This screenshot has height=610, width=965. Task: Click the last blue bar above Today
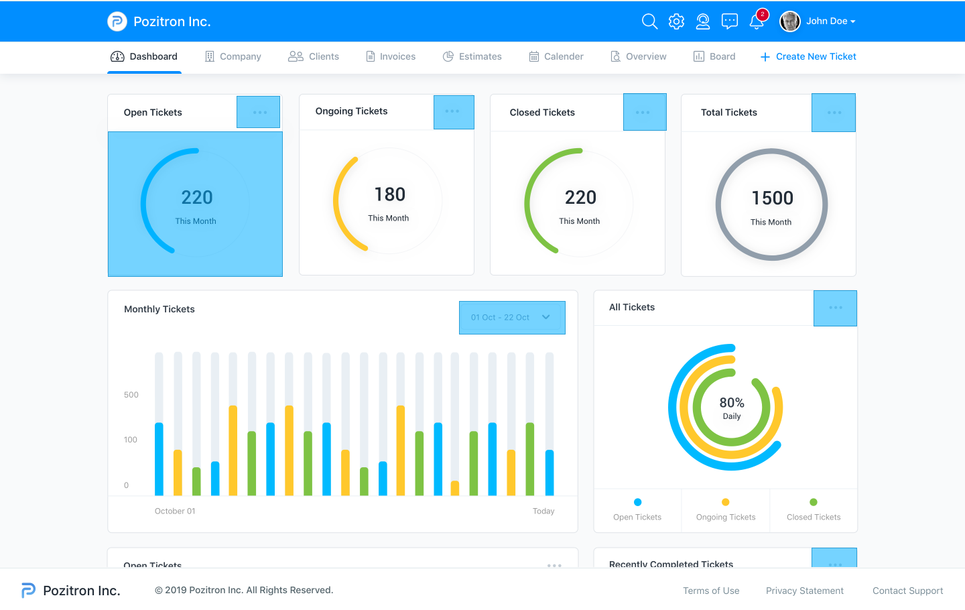point(550,473)
